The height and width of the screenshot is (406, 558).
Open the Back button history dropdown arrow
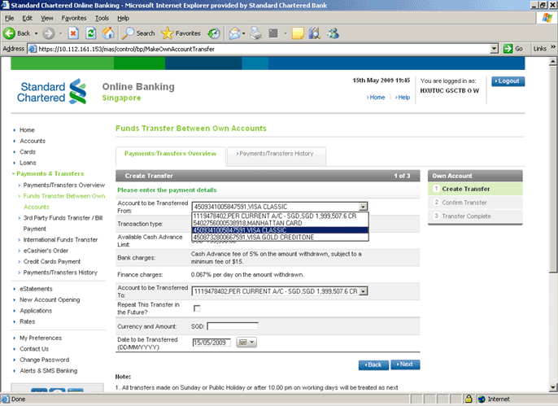pyautogui.click(x=36, y=33)
